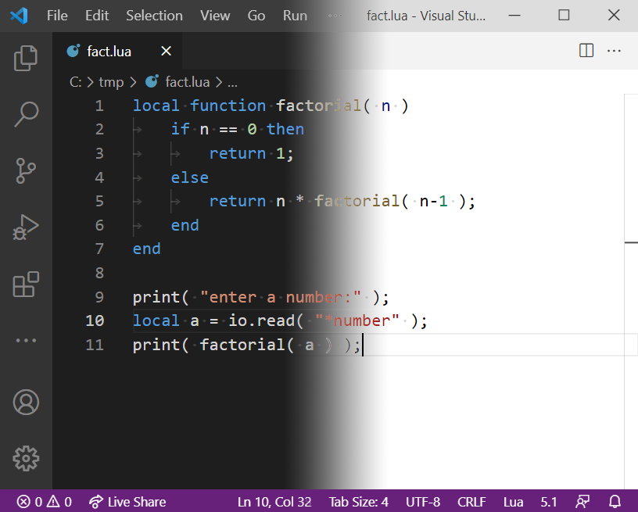Viewport: 638px width, 512px height.
Task: Click the vertical scrollbar of the editor
Action: [631, 291]
